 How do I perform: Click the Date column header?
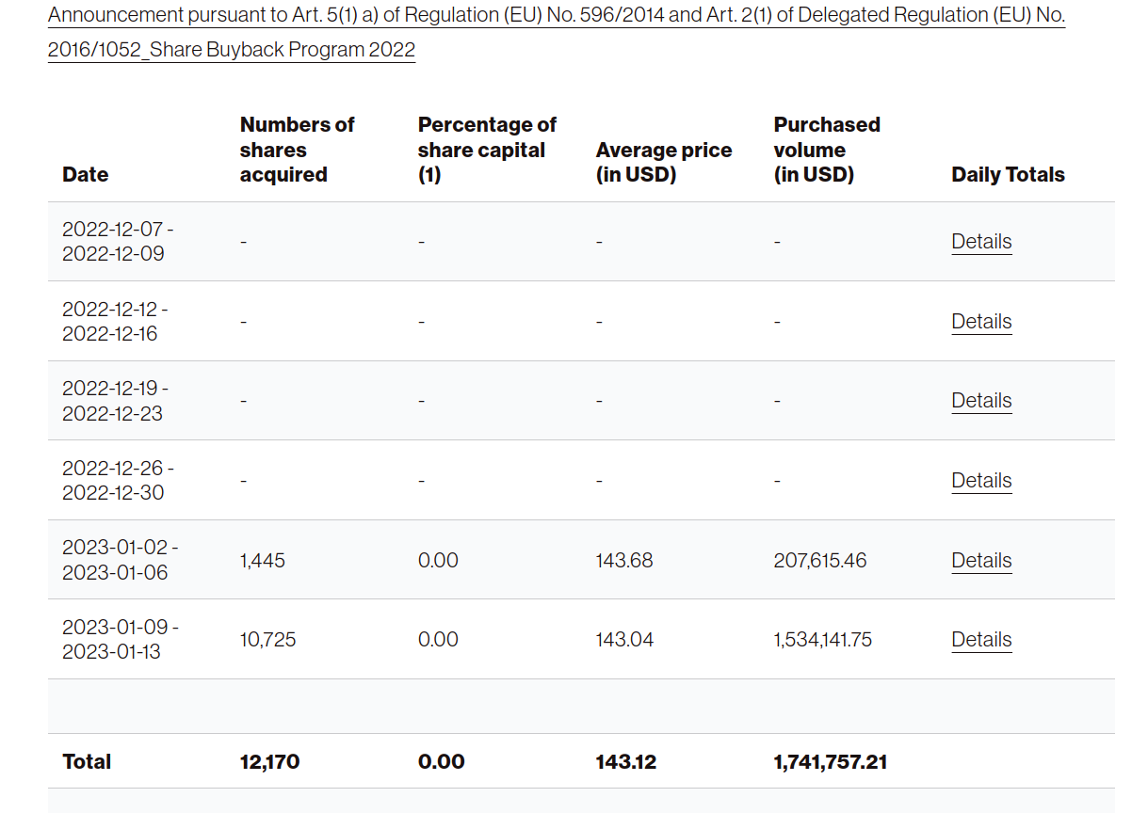pos(85,175)
